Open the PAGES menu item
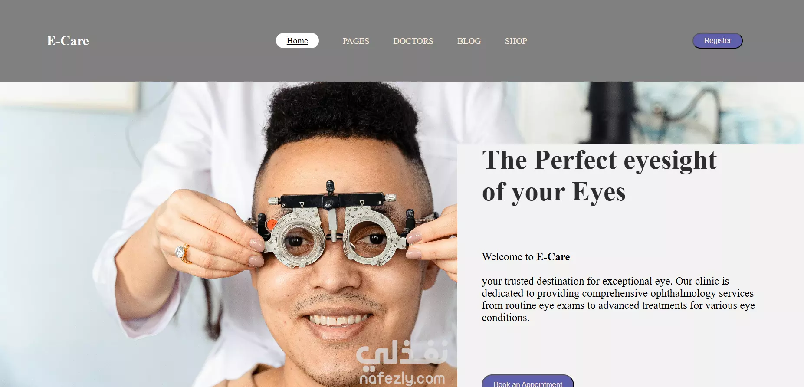This screenshot has height=387, width=804. click(x=356, y=41)
